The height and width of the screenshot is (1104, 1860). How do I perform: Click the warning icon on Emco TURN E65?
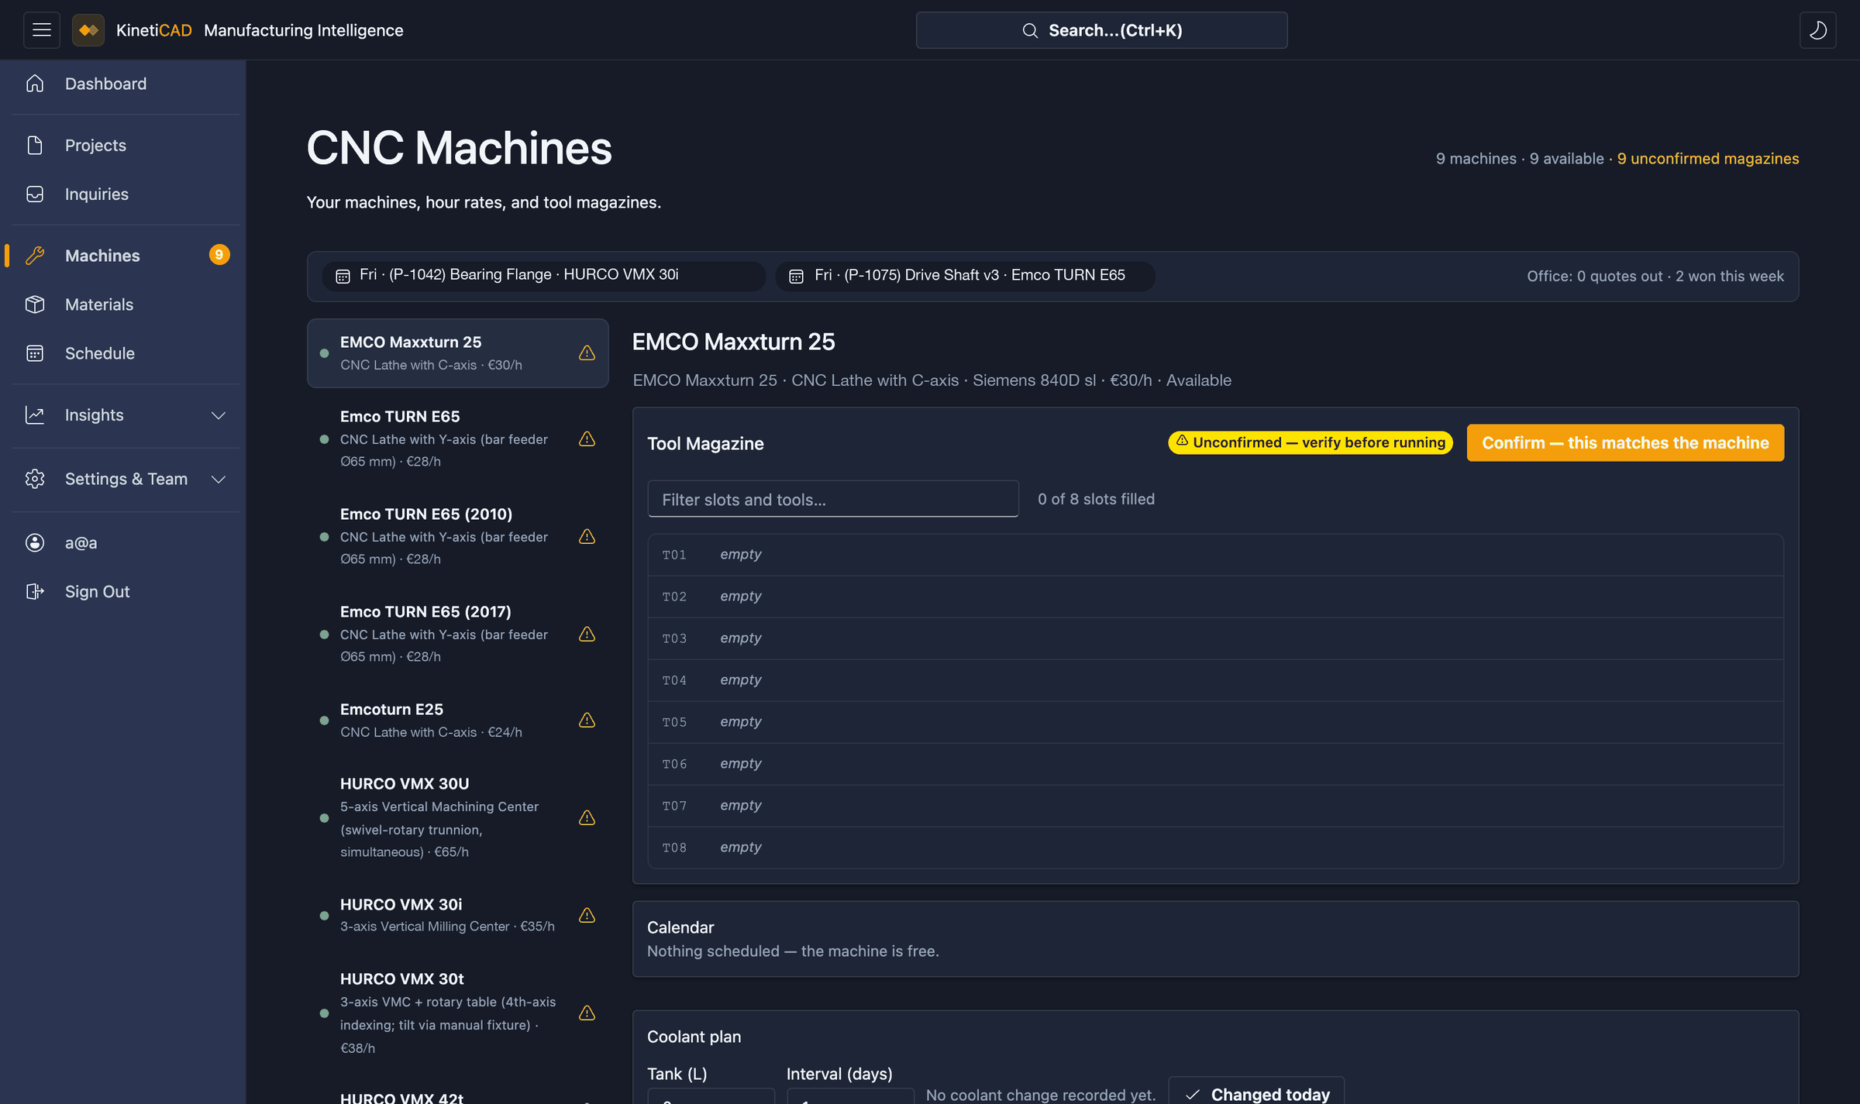587,439
